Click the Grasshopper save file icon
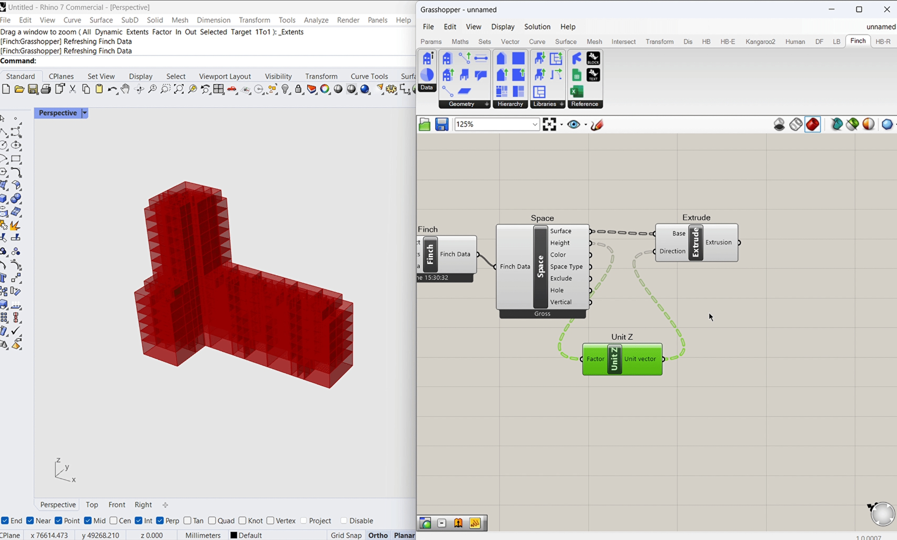 click(x=441, y=124)
